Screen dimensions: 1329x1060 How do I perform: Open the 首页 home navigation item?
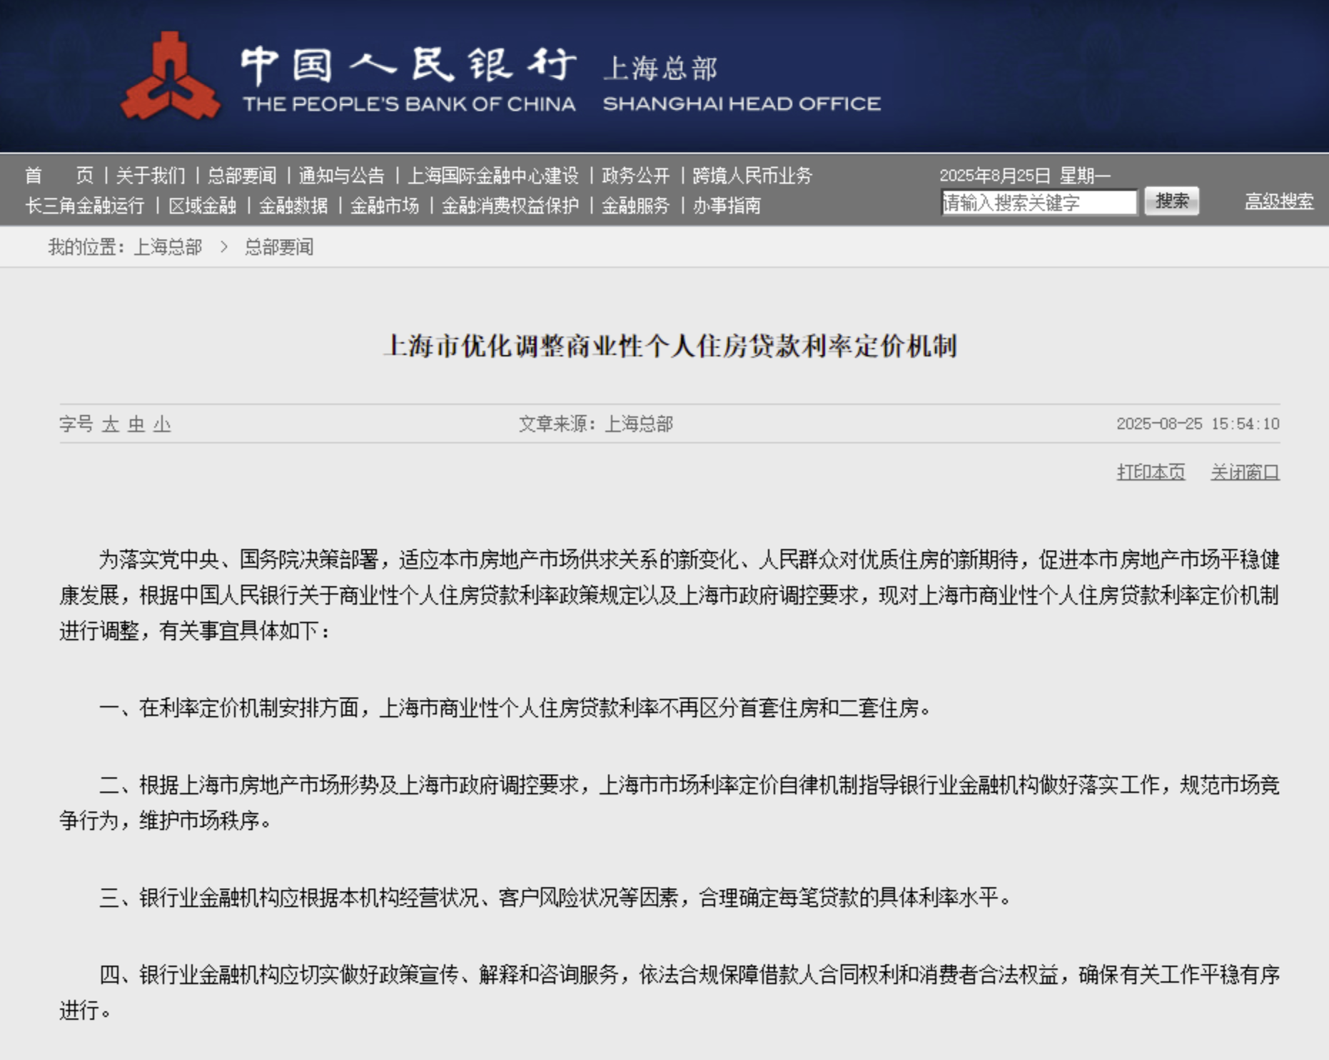59,175
